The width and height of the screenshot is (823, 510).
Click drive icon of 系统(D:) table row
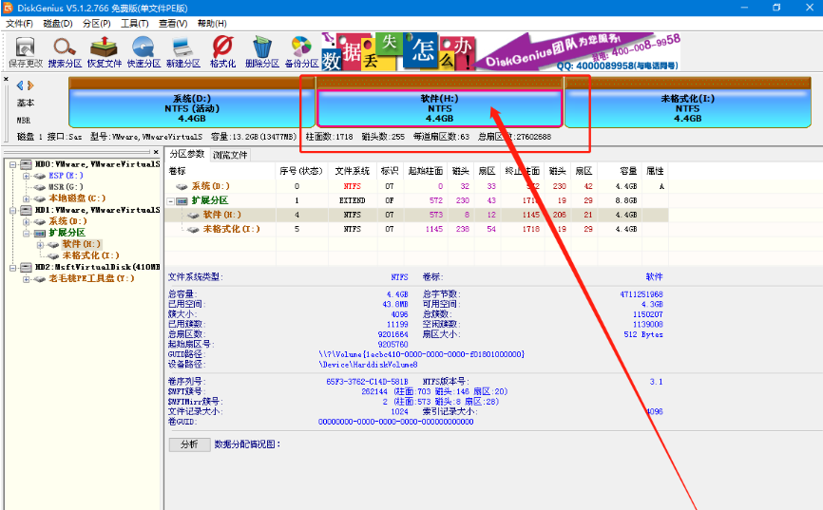click(182, 186)
